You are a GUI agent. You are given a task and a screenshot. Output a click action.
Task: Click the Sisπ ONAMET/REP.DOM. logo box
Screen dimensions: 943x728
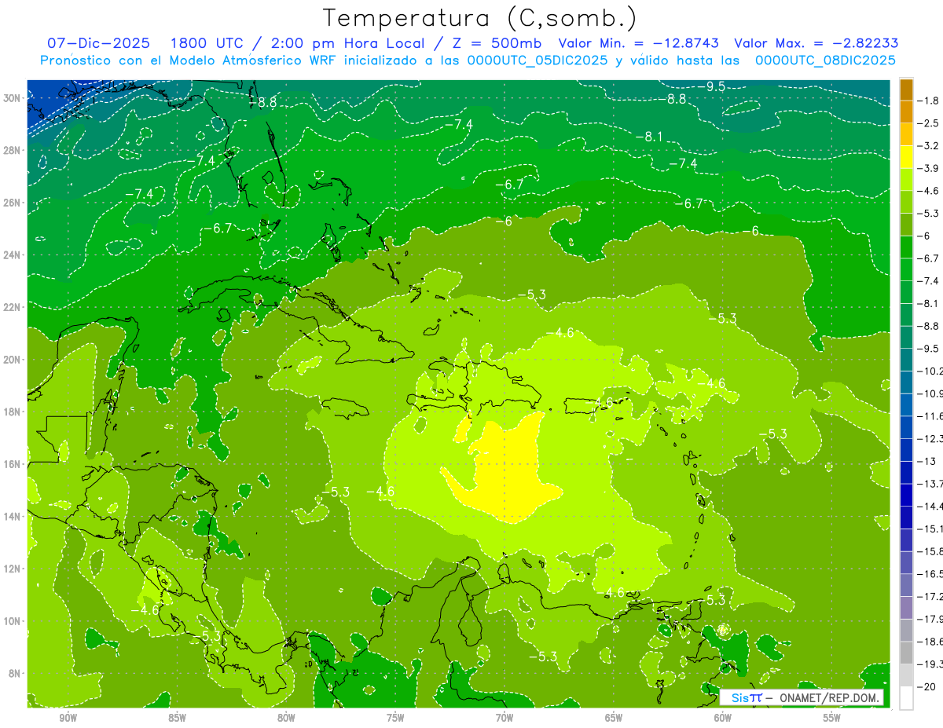pyautogui.click(x=802, y=697)
